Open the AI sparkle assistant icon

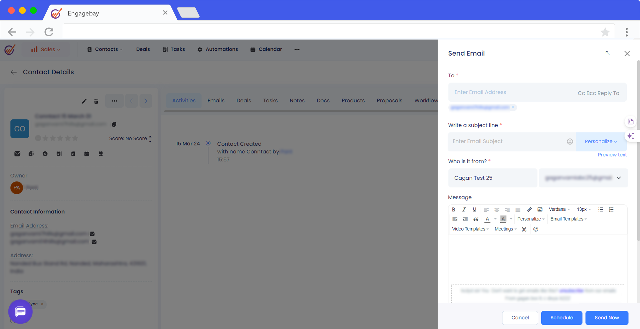(x=630, y=136)
